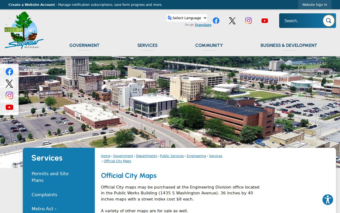Click the Create a Website Account link
The width and height of the screenshot is (340, 213).
[32, 5]
